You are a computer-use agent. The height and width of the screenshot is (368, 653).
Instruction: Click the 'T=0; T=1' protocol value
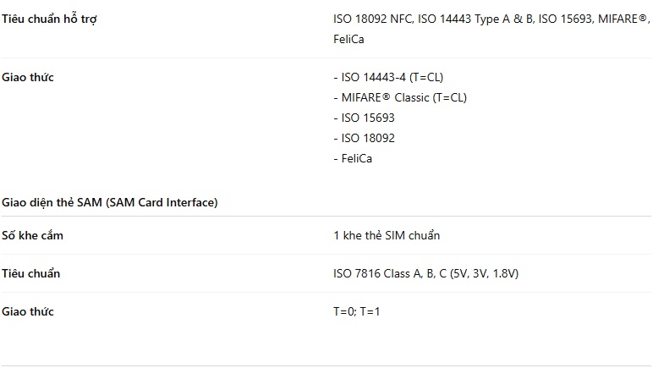pos(356,312)
